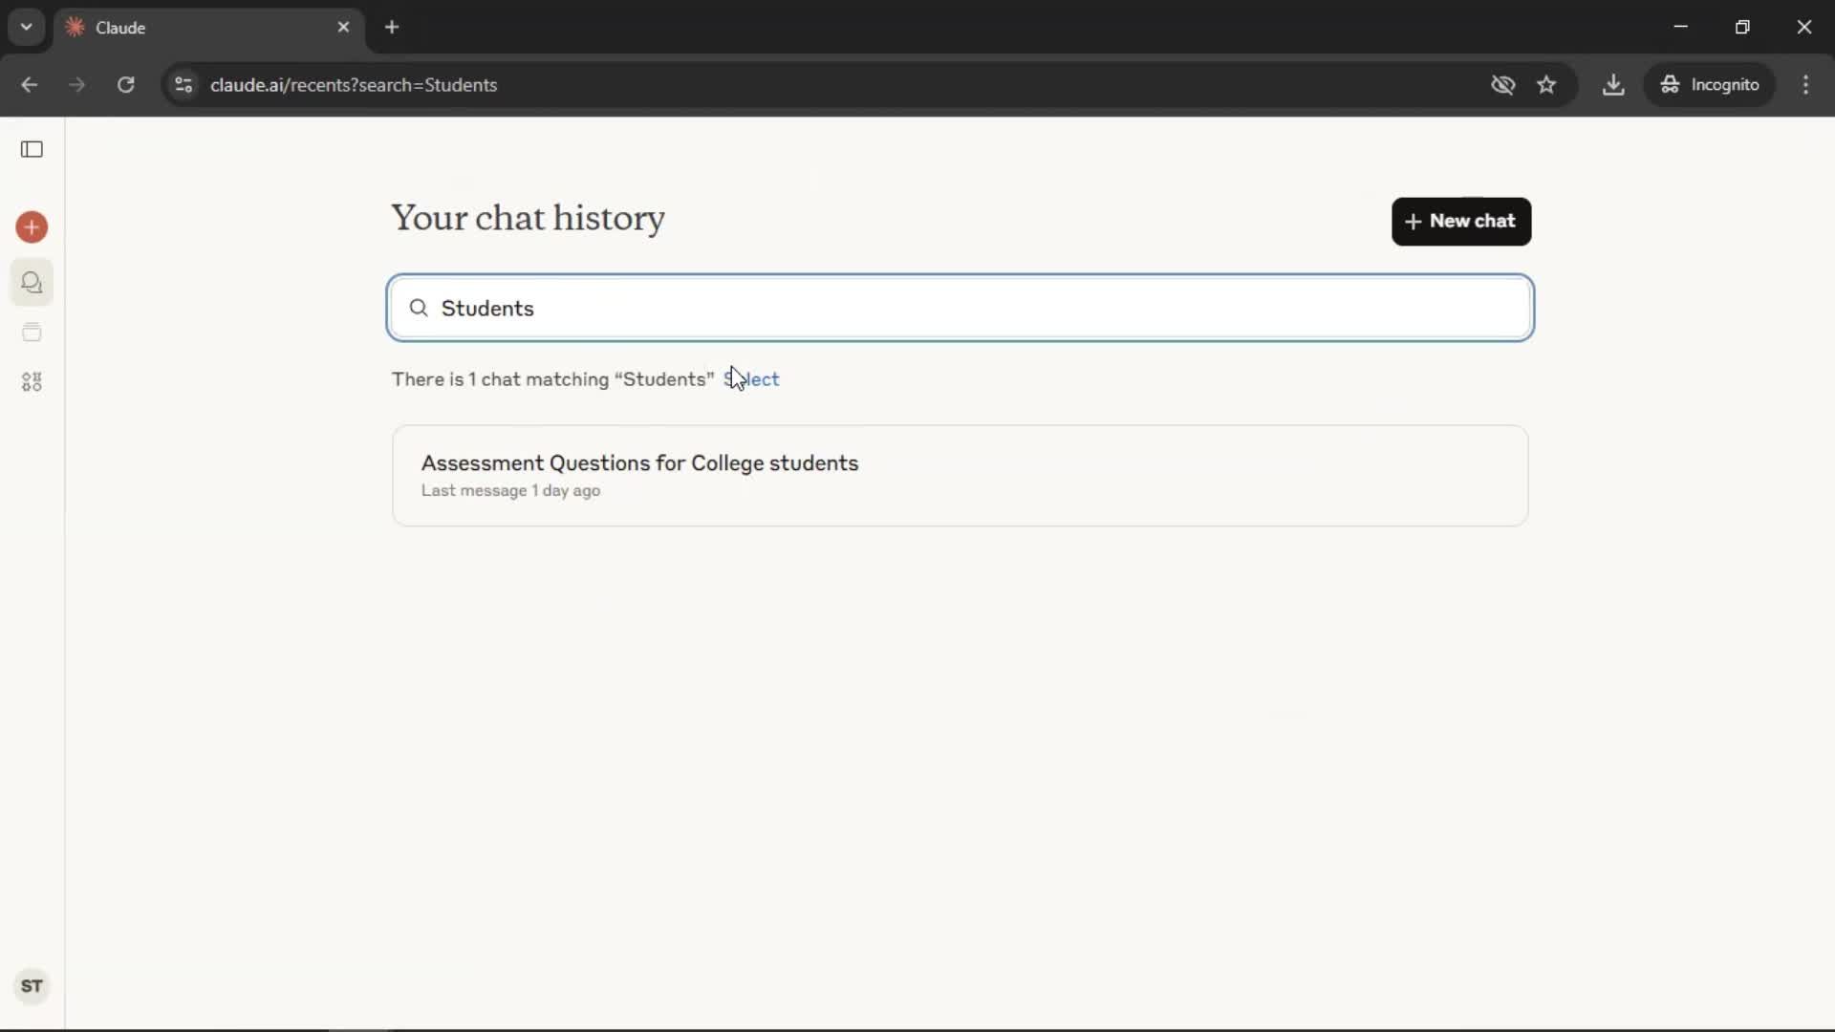
Task: Open site information icon in address bar
Action: tap(183, 85)
